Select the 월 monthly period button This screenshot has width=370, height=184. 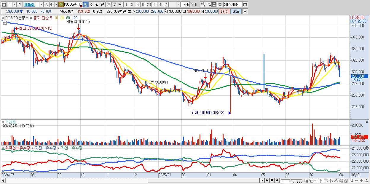(97, 4)
